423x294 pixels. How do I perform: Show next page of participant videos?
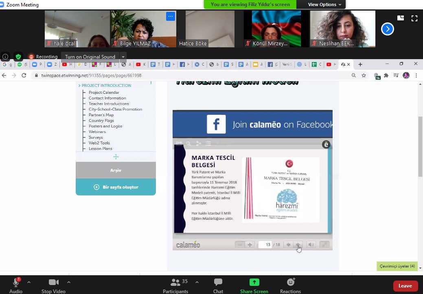click(x=388, y=29)
